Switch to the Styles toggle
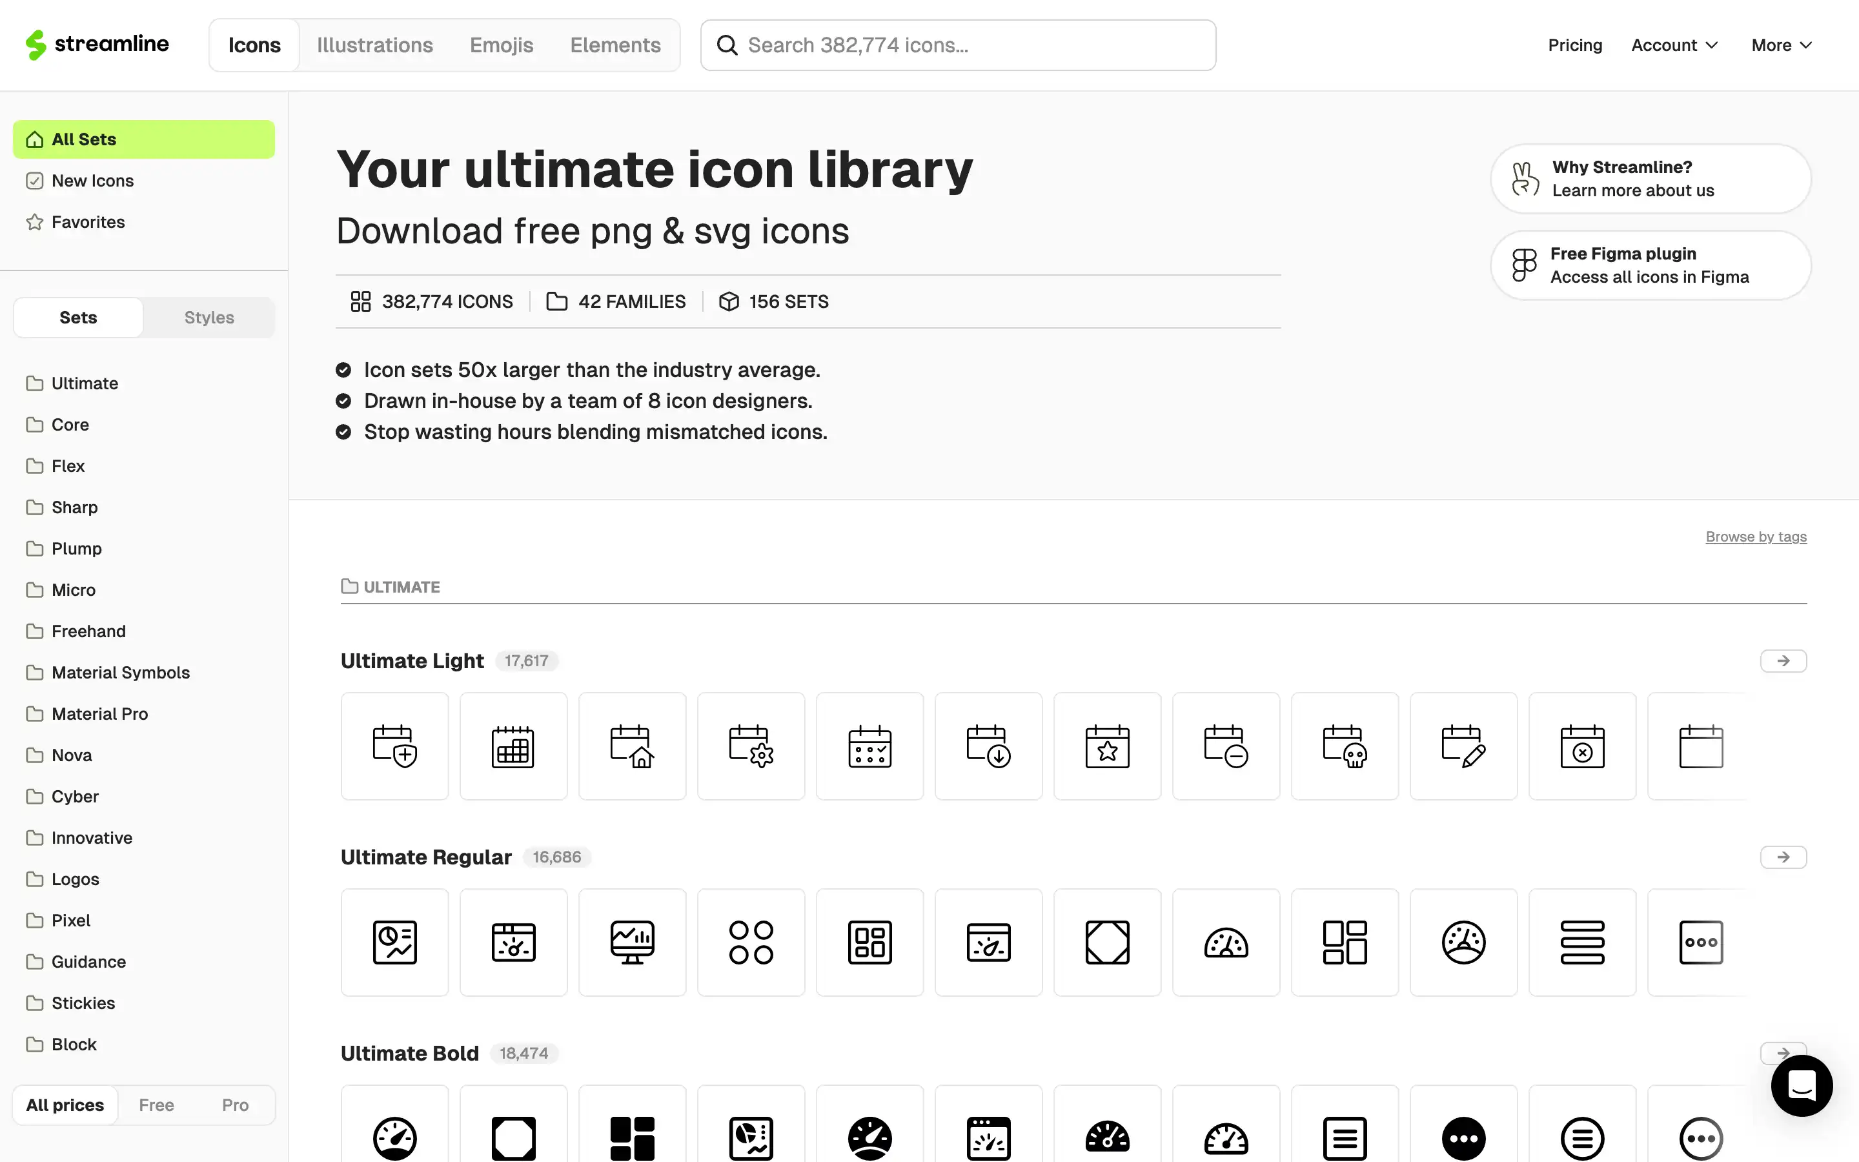1859x1162 pixels. tap(209, 318)
